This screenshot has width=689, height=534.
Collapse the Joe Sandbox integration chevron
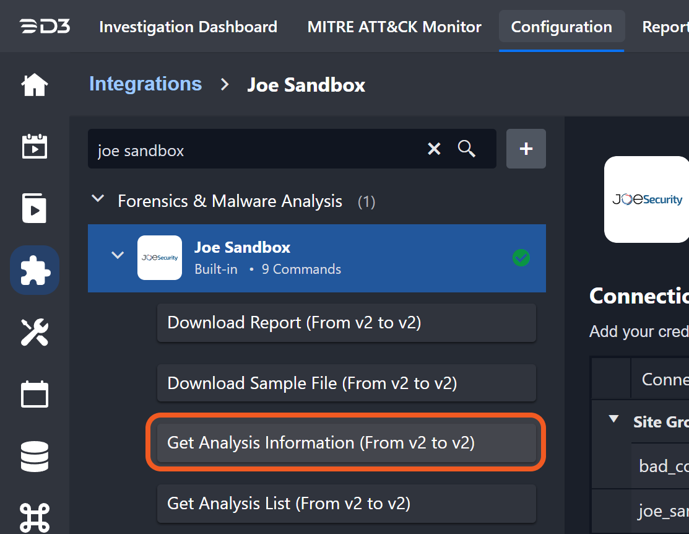point(118,256)
